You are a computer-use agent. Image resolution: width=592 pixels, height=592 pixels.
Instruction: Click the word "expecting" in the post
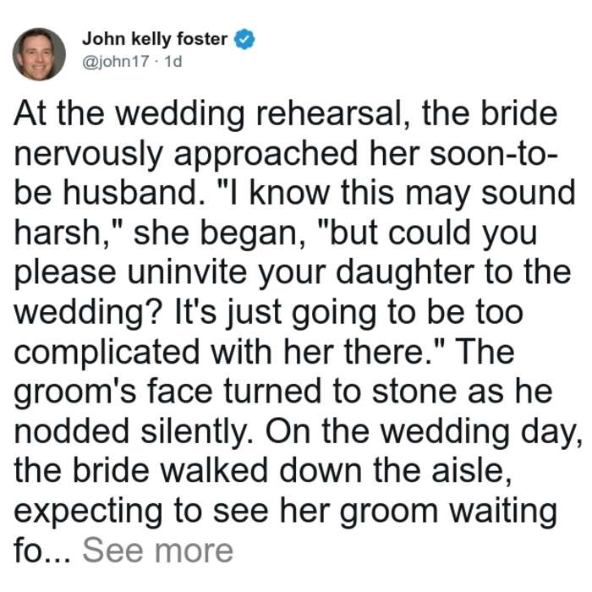coord(88,512)
